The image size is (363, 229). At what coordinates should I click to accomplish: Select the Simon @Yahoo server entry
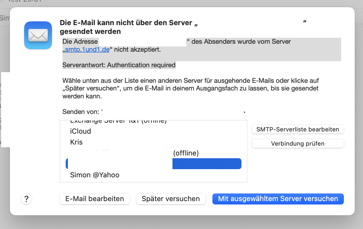pos(95,175)
